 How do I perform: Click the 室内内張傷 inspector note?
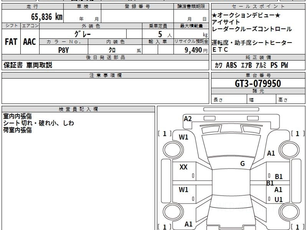point(17,116)
